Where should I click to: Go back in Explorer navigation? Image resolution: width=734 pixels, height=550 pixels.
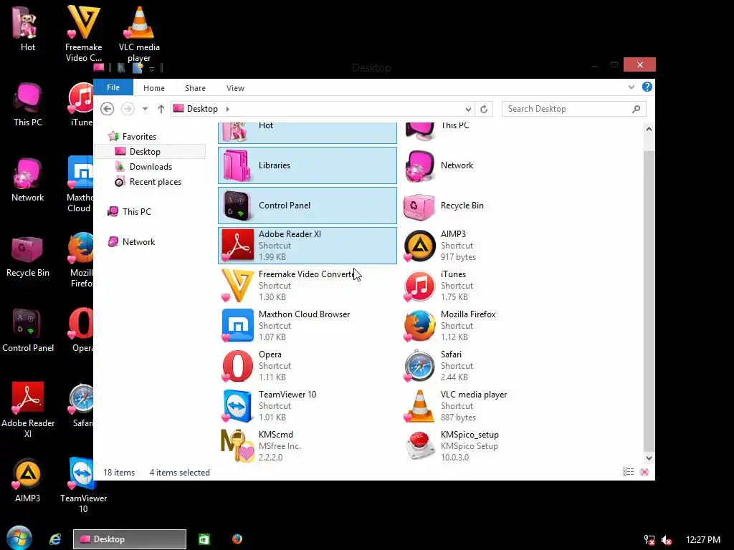(108, 109)
